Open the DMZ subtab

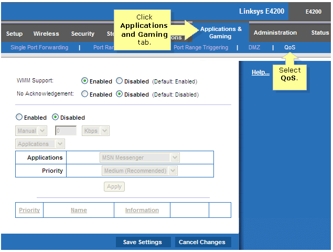[x=254, y=47]
